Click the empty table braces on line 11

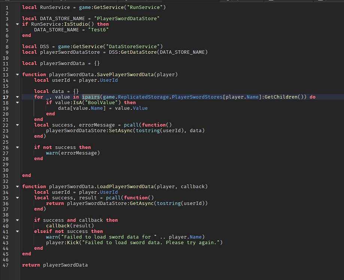click(97, 63)
